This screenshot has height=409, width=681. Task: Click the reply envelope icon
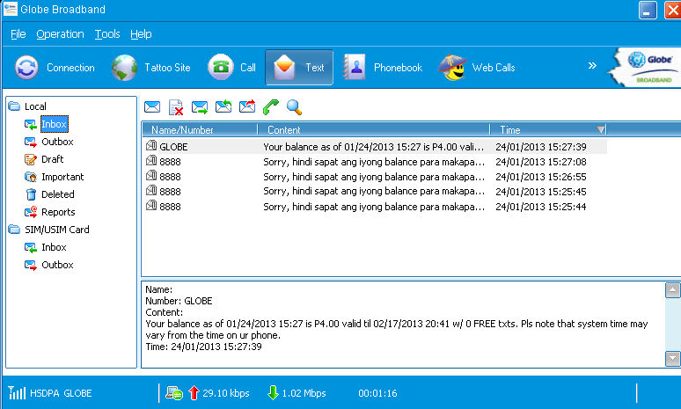223,106
